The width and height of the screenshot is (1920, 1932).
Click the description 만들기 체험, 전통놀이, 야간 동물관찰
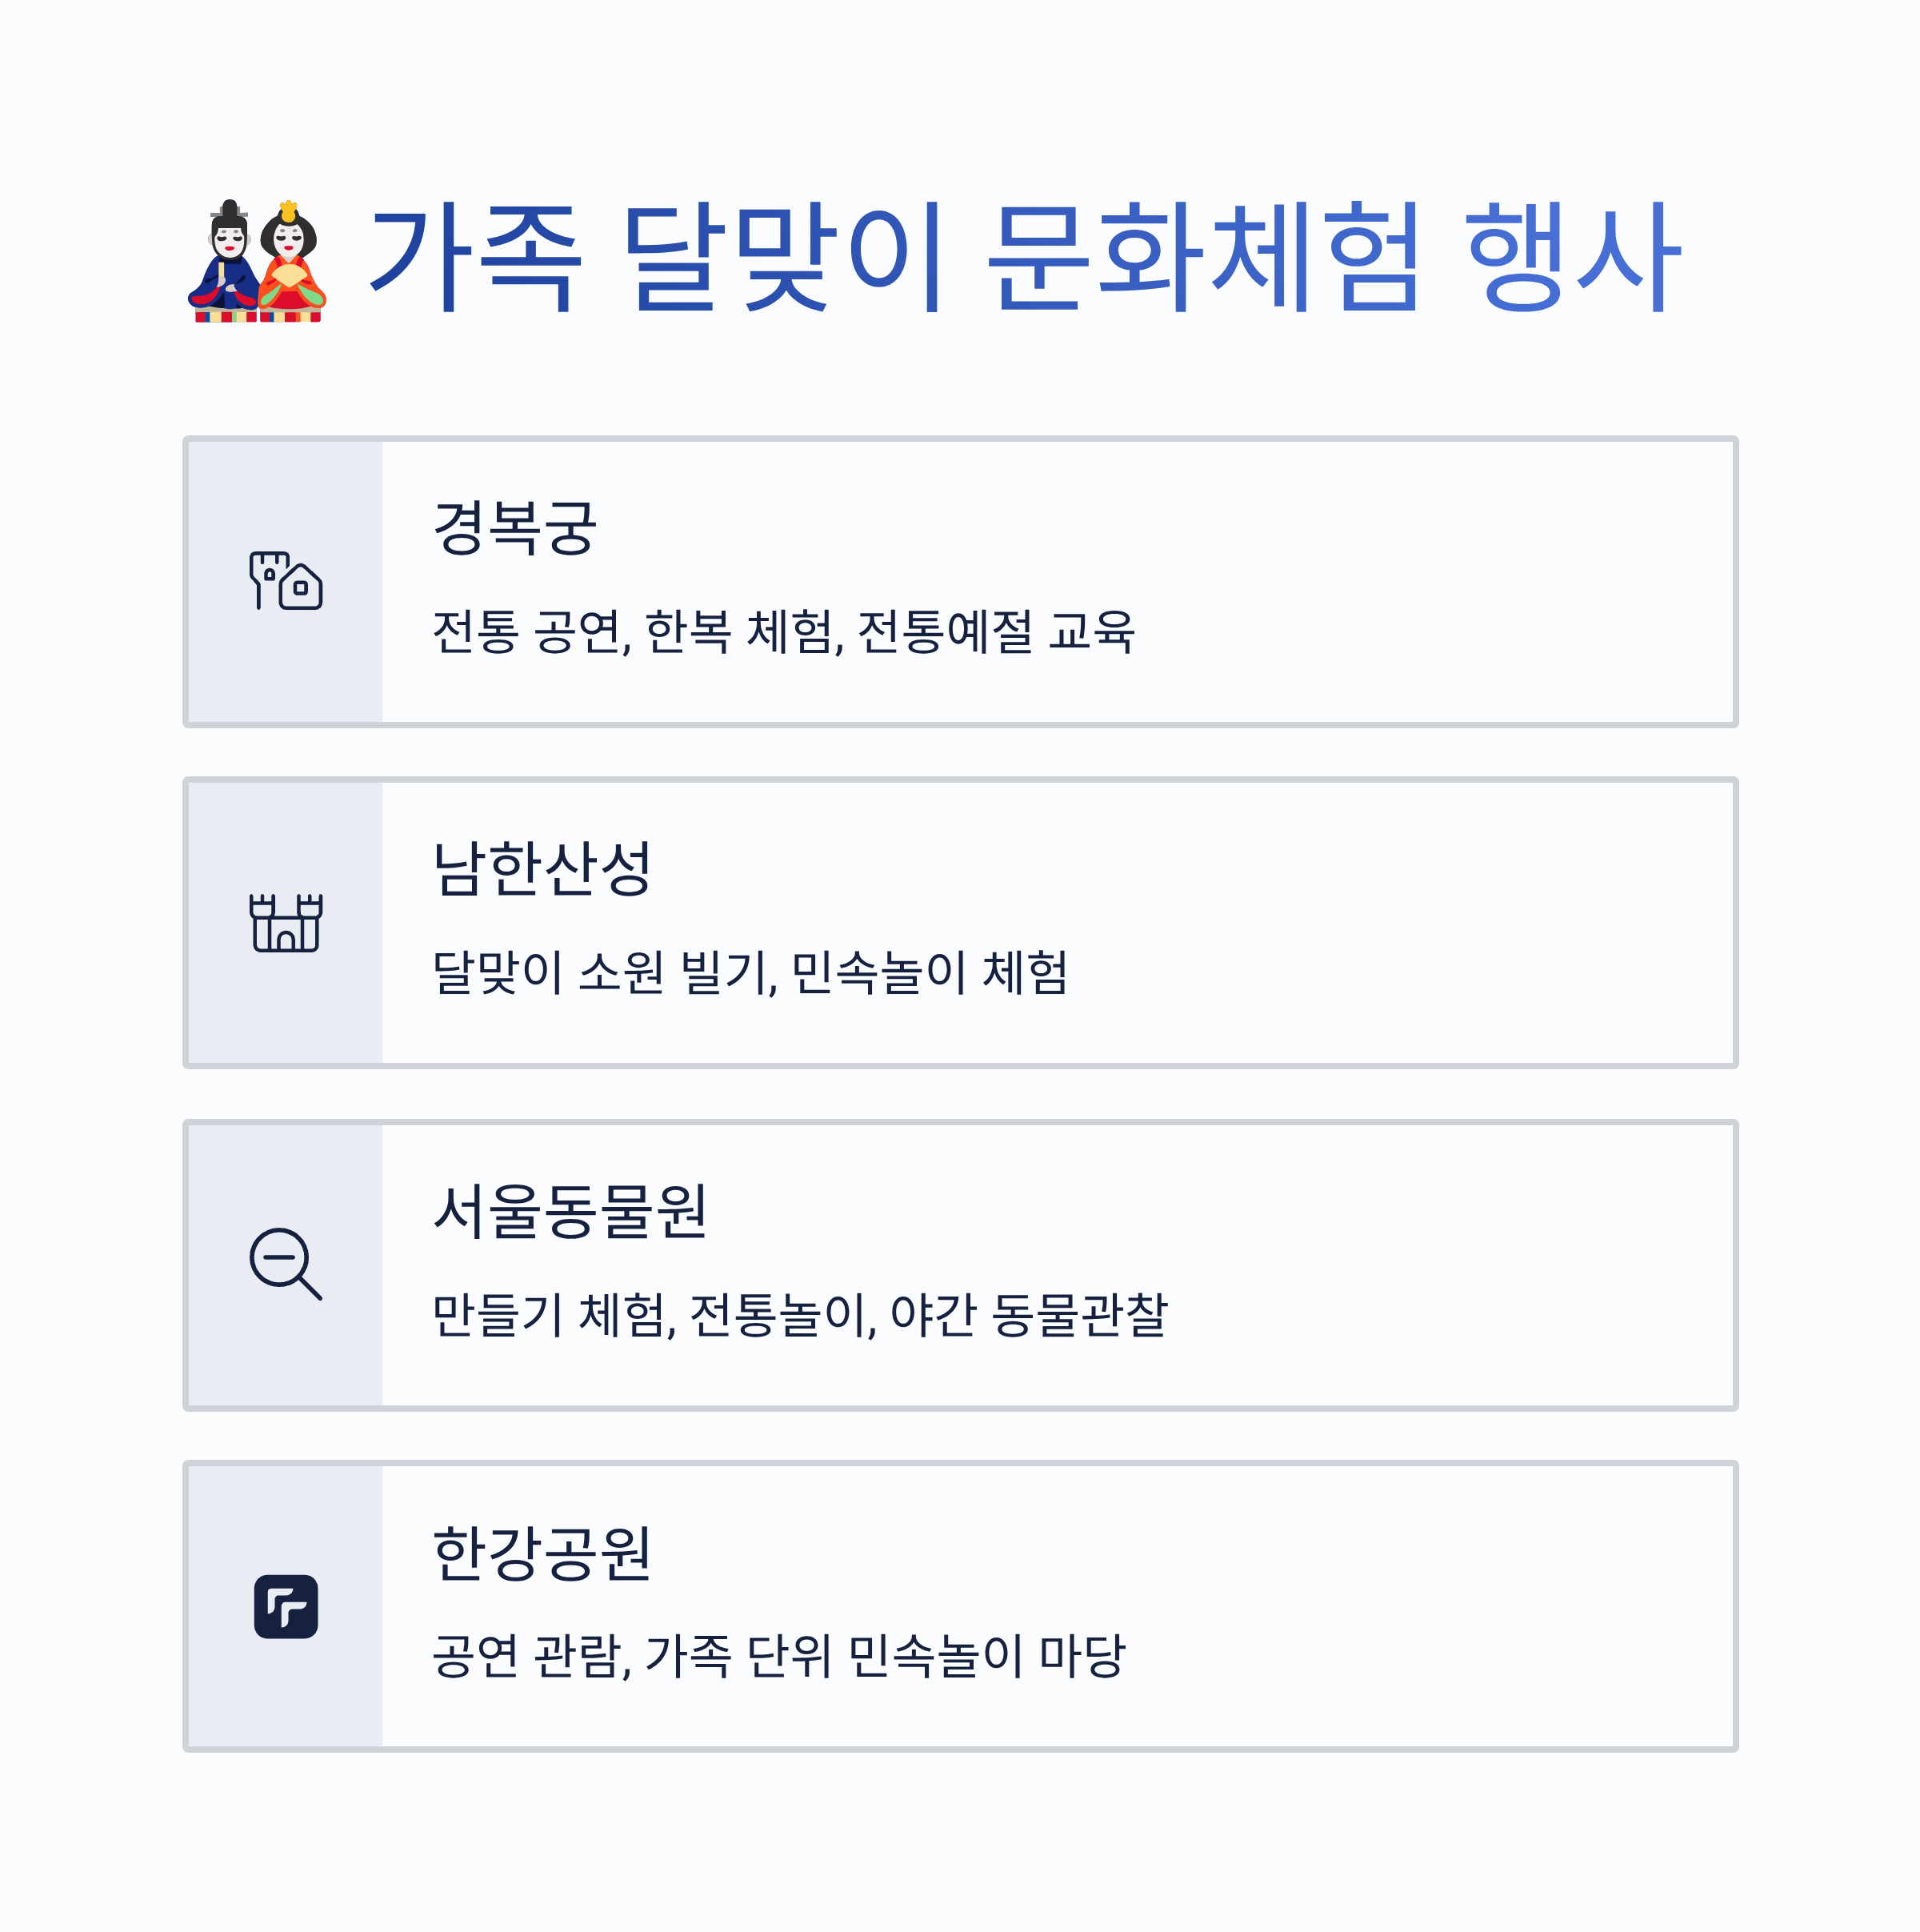(x=801, y=1315)
